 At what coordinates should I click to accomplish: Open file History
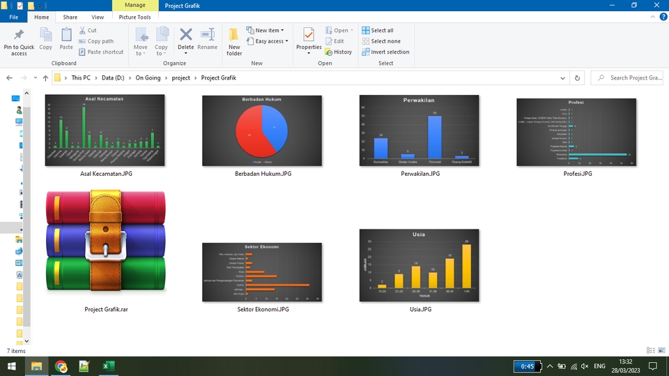click(339, 52)
